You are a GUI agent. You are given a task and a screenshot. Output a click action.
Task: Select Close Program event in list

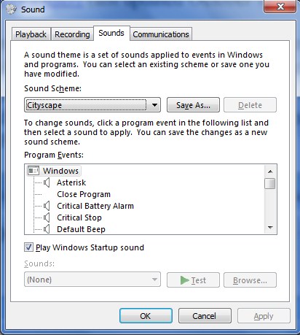click(84, 194)
